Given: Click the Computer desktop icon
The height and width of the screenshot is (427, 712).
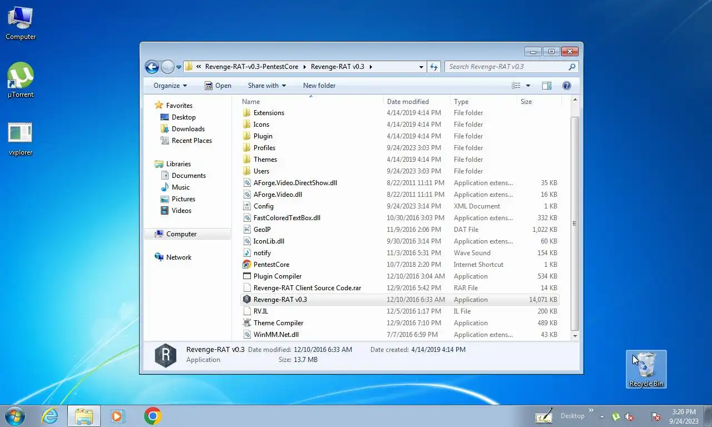Looking at the screenshot, I should (x=21, y=23).
